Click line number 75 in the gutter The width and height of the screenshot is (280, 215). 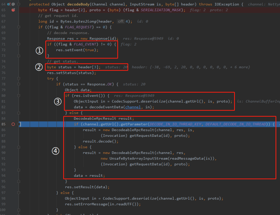(3, 67)
